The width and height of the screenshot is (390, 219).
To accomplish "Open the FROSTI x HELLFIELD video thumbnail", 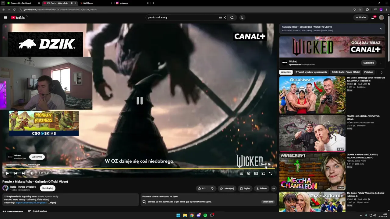I will coord(312,133).
